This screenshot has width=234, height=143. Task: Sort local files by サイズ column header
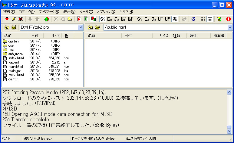pos(55,36)
